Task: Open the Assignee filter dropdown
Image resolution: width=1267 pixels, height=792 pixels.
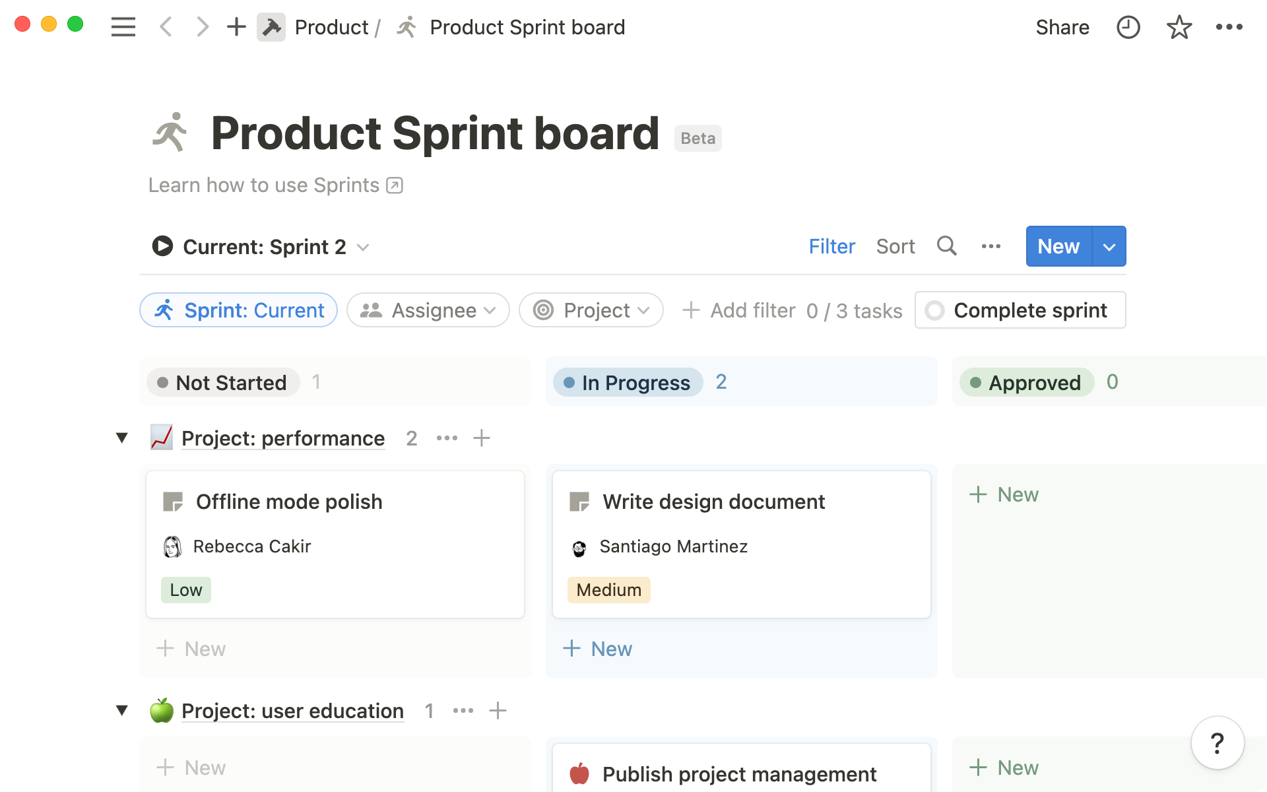Action: [428, 310]
